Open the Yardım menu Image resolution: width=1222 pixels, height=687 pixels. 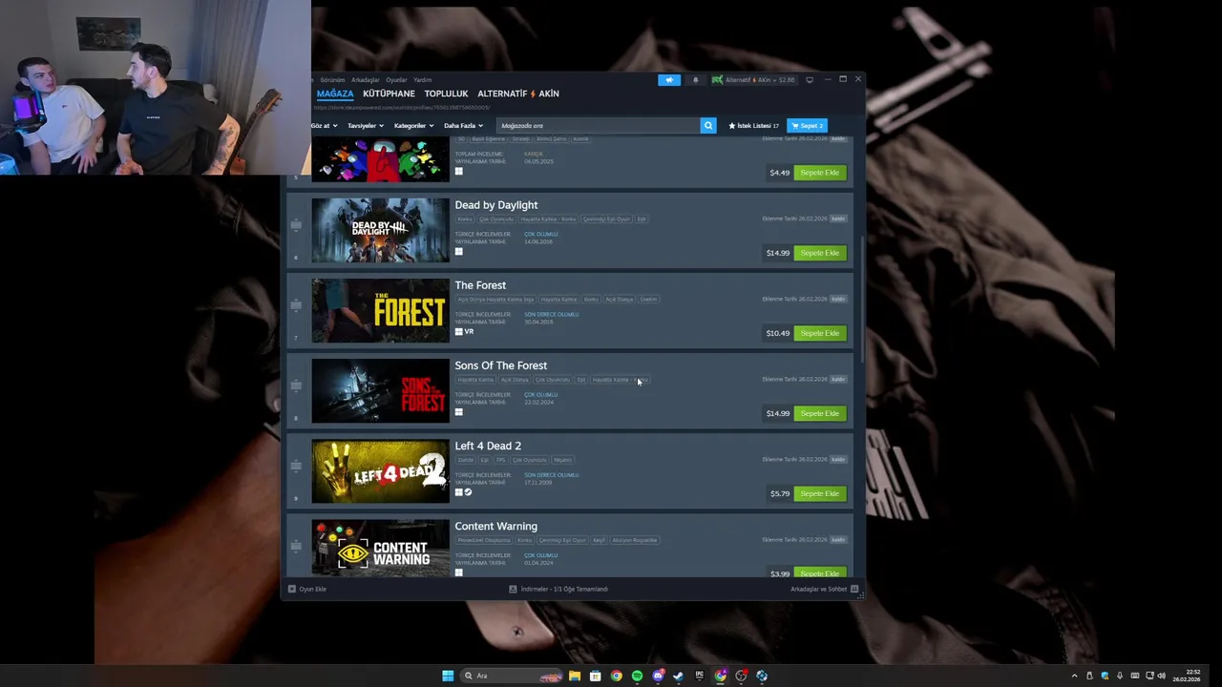point(423,80)
